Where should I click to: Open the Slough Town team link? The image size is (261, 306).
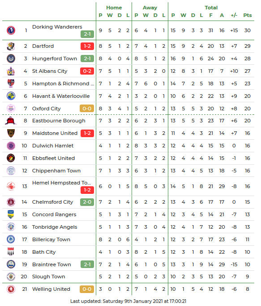click(48, 277)
